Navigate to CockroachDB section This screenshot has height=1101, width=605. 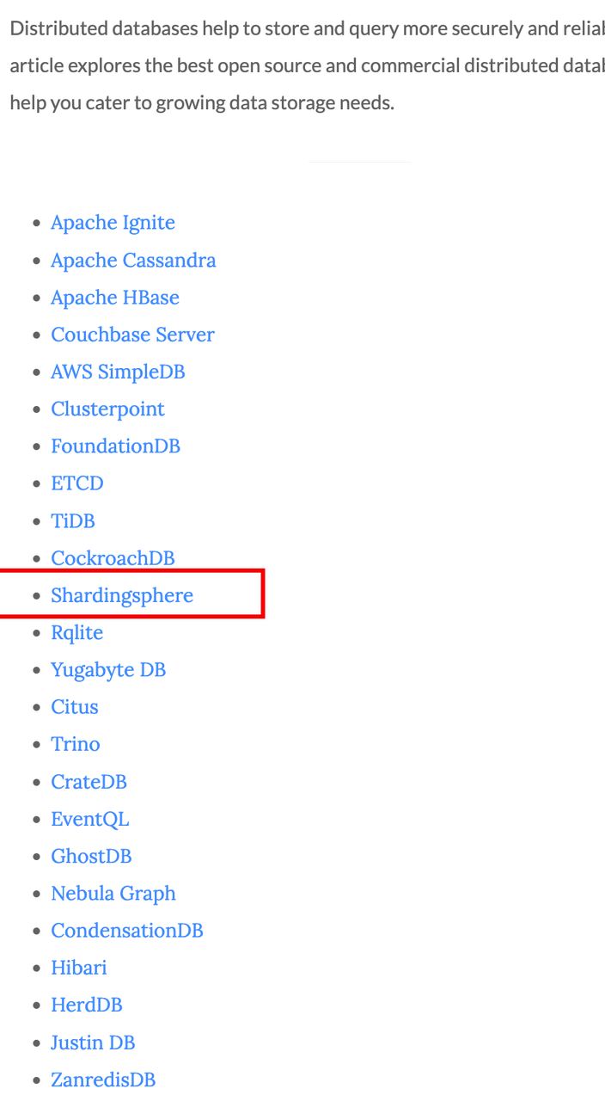pyautogui.click(x=113, y=558)
